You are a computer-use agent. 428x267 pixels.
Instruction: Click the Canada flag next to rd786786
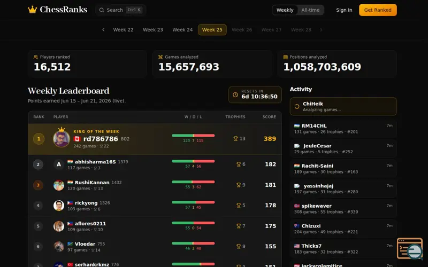pos(77,139)
